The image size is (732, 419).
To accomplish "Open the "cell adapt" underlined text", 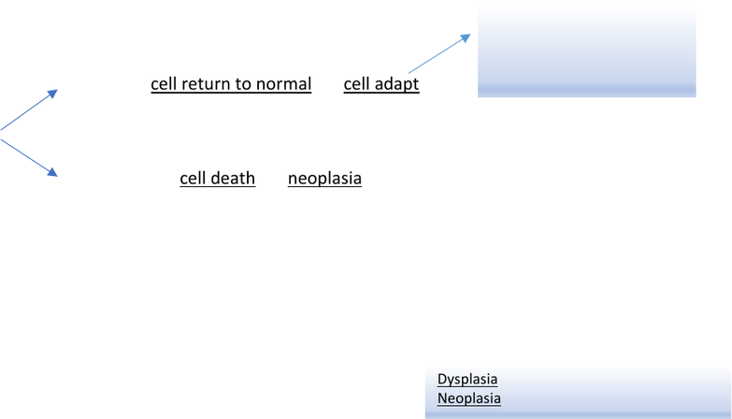I will 381,84.
